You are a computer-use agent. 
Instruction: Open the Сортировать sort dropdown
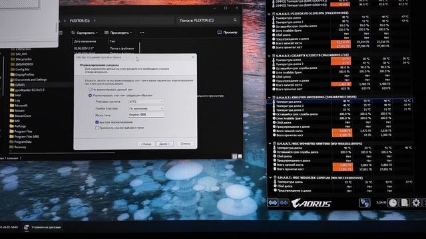[85, 33]
